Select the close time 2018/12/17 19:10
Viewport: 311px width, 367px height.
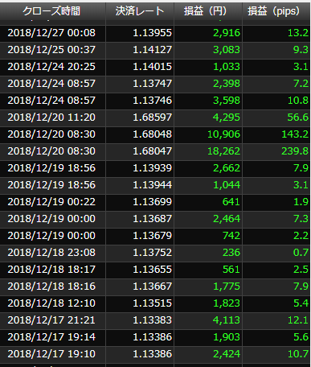pos(51,354)
